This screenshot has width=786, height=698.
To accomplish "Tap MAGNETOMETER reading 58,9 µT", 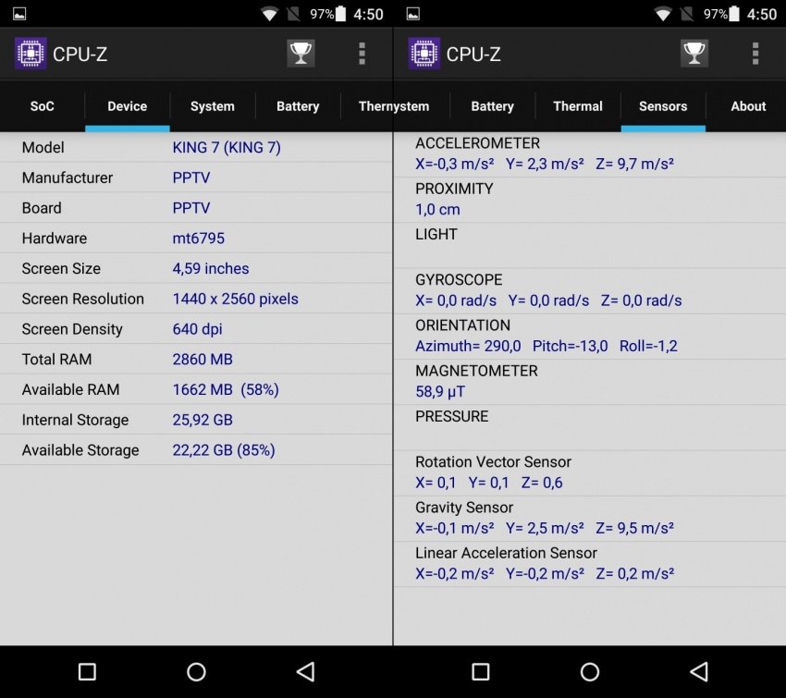I will tap(440, 391).
